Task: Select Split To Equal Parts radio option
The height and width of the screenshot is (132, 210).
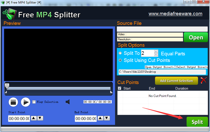Action: point(120,53)
